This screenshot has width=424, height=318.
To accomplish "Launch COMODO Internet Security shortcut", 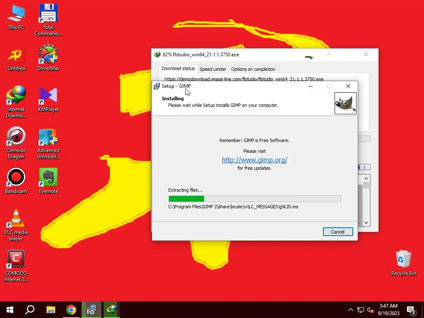I will [x=16, y=266].
